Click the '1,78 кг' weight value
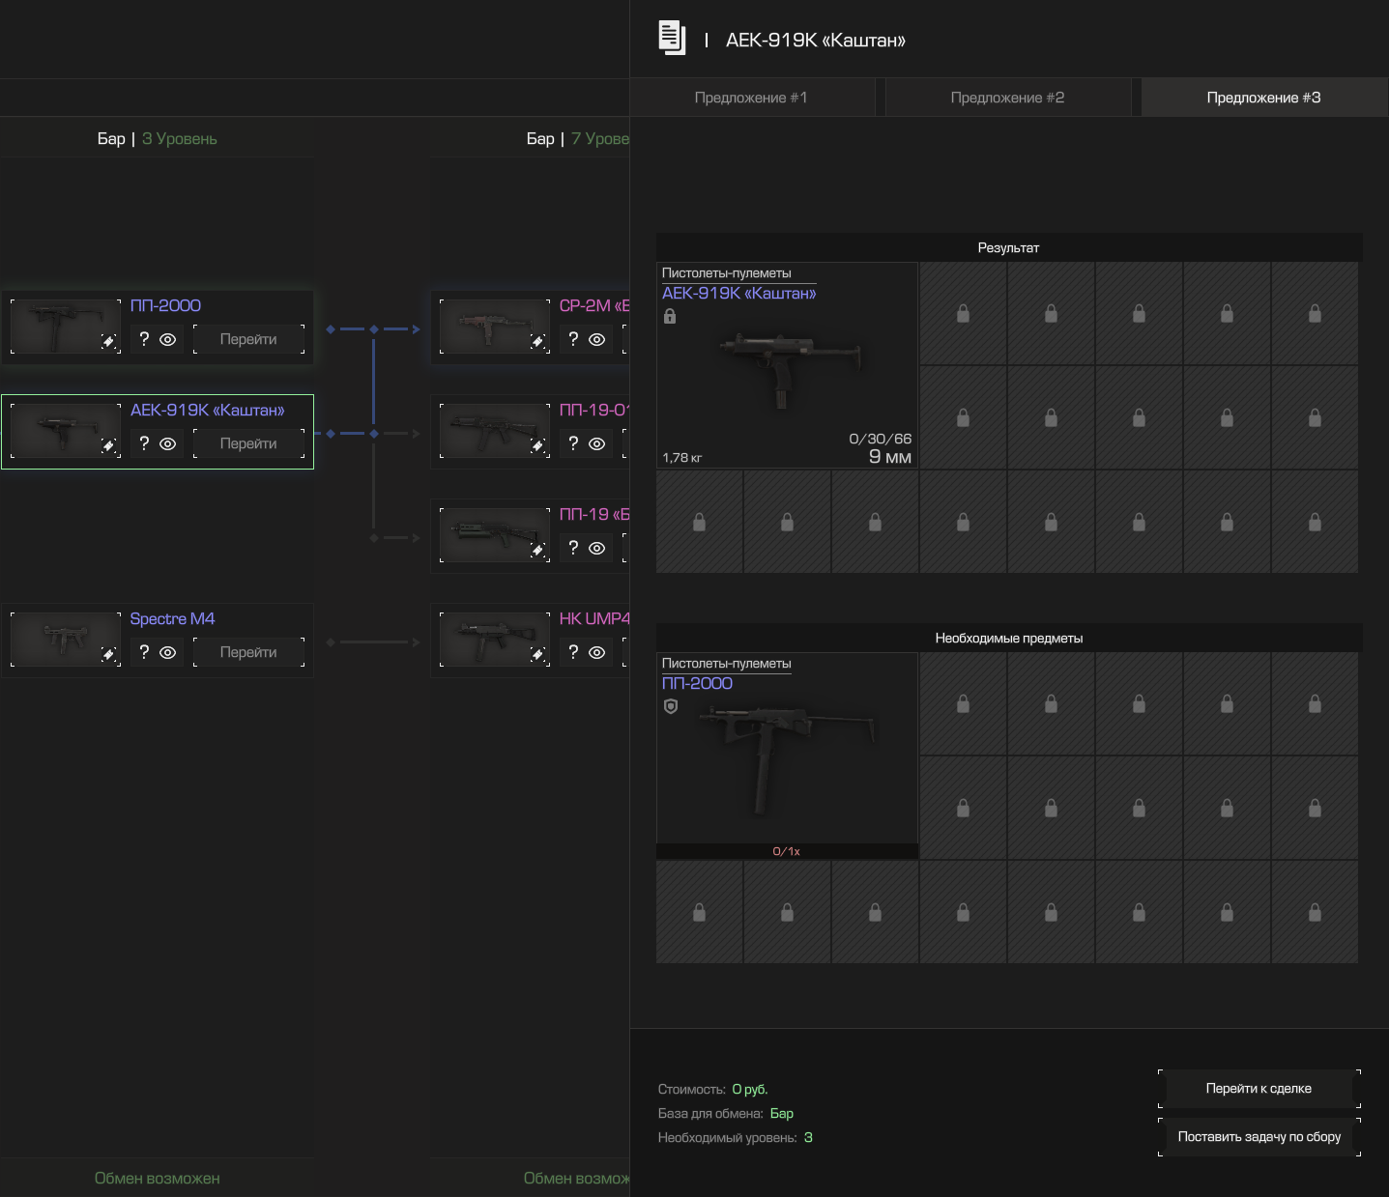 tap(682, 458)
